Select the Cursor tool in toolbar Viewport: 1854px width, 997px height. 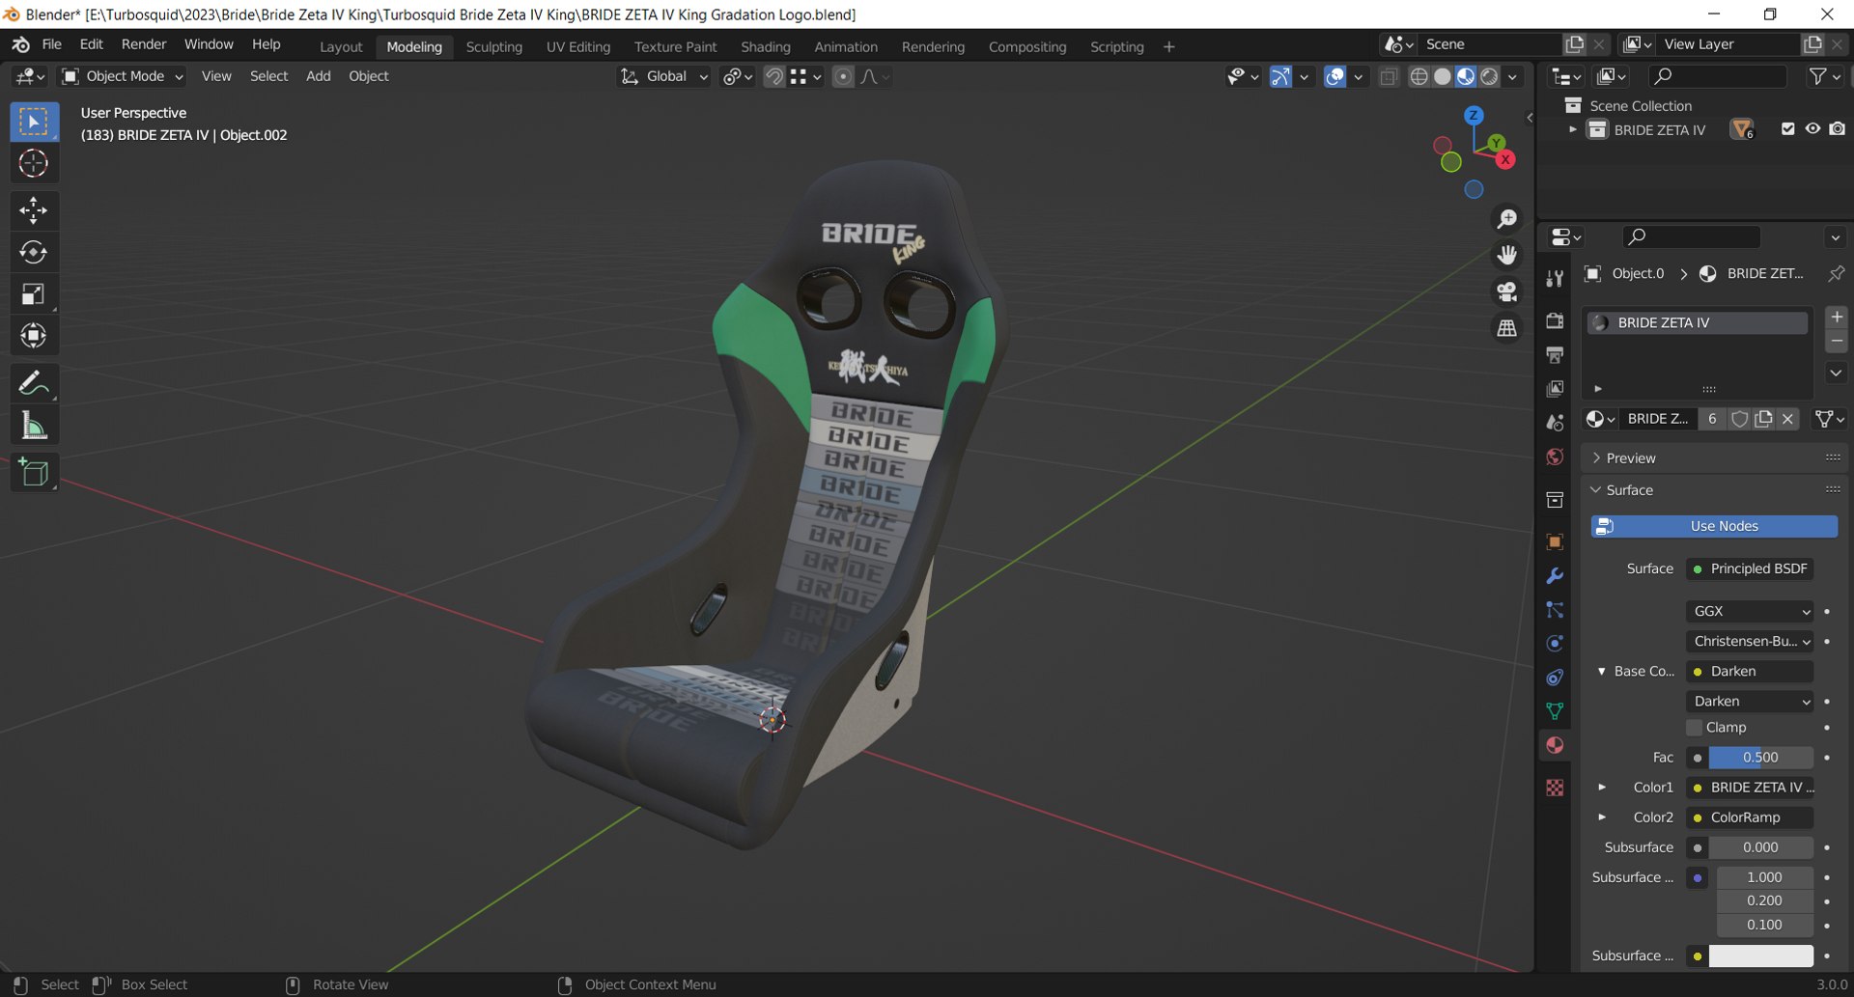click(x=34, y=163)
